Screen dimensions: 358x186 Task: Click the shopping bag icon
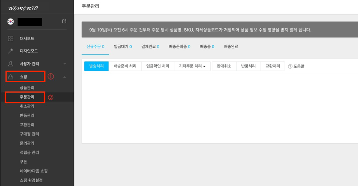[x=11, y=77]
